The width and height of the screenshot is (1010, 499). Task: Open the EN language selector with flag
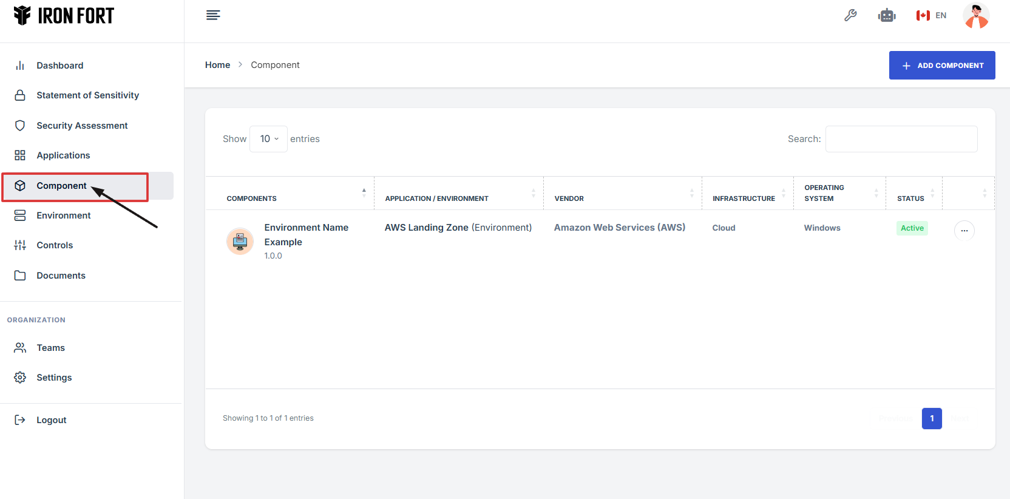pos(931,16)
